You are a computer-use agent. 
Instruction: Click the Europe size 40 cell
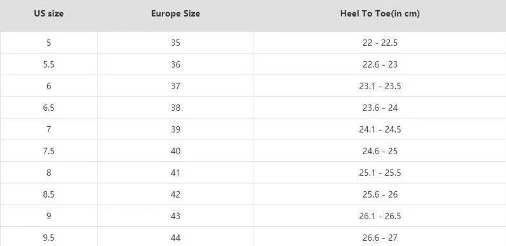coord(175,151)
